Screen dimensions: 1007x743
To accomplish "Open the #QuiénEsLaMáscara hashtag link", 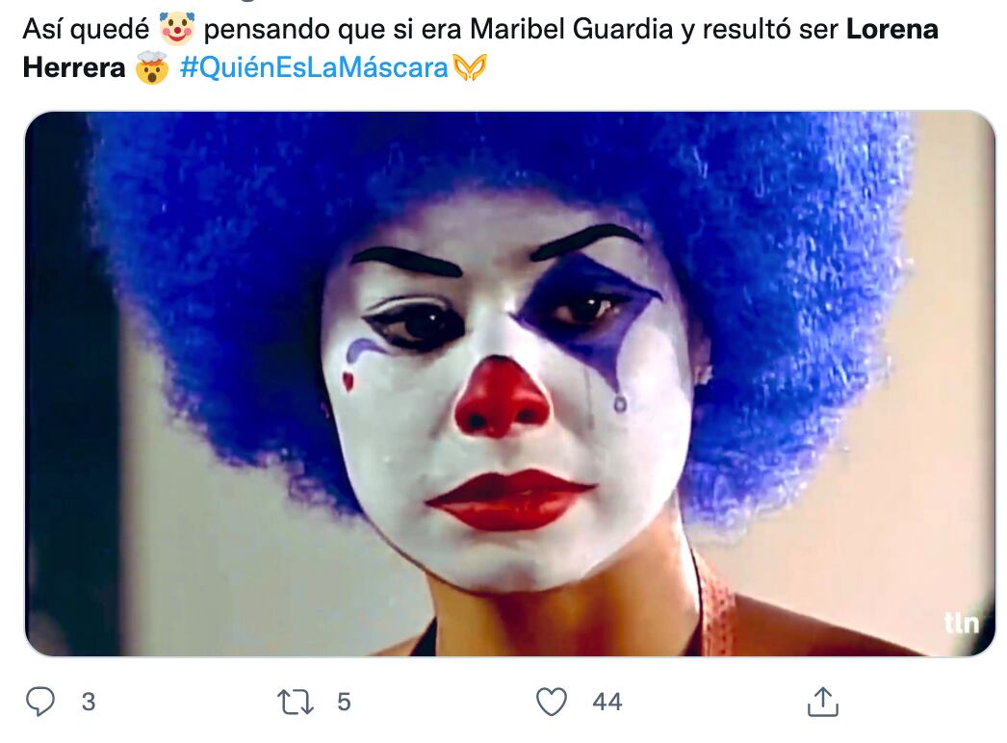I will [314, 67].
